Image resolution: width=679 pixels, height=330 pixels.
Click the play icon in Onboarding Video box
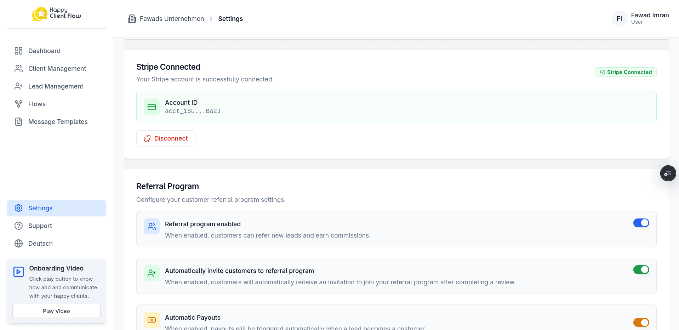[x=18, y=272]
